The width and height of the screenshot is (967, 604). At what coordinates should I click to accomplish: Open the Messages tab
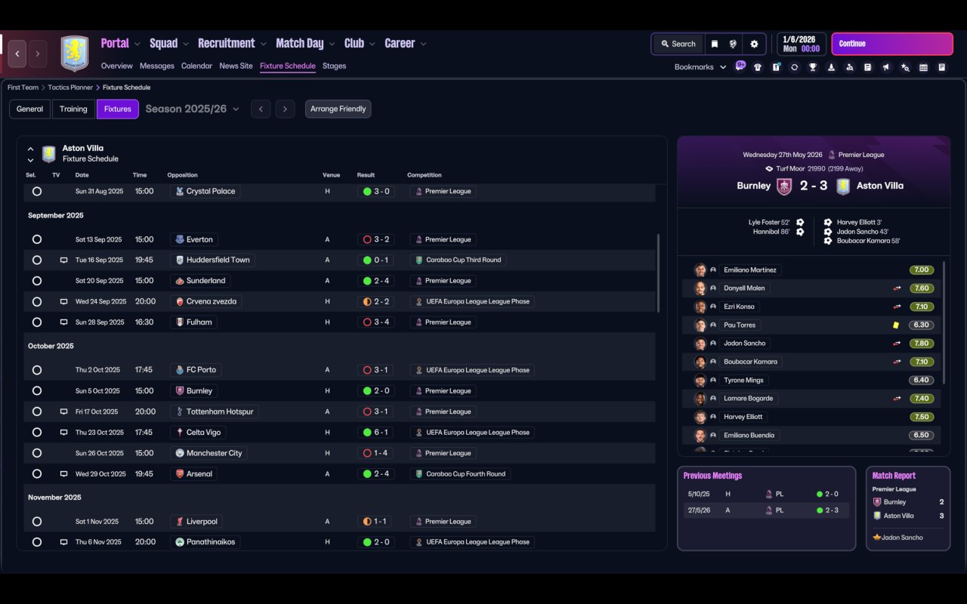coord(157,66)
